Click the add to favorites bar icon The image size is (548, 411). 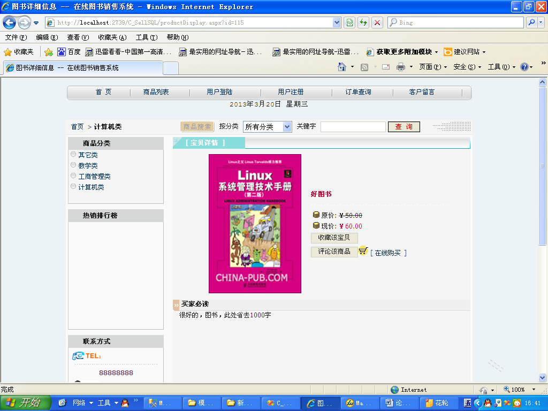49,52
